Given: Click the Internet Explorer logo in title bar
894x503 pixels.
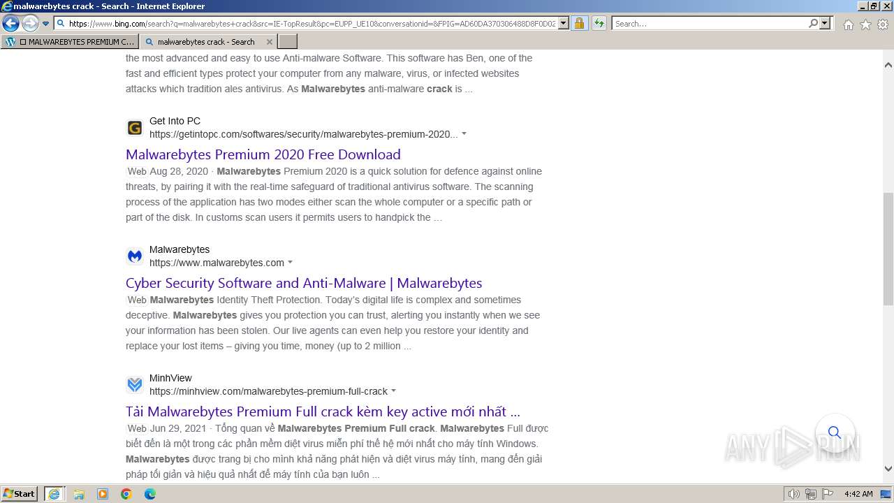Looking at the screenshot, I should click(x=7, y=6).
